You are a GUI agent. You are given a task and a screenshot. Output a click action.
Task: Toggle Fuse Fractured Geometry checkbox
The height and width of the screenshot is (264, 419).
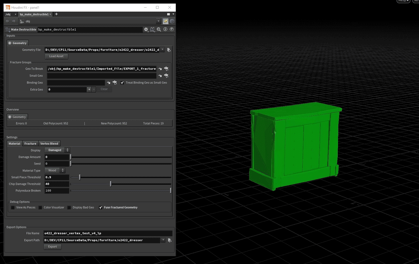(101, 207)
